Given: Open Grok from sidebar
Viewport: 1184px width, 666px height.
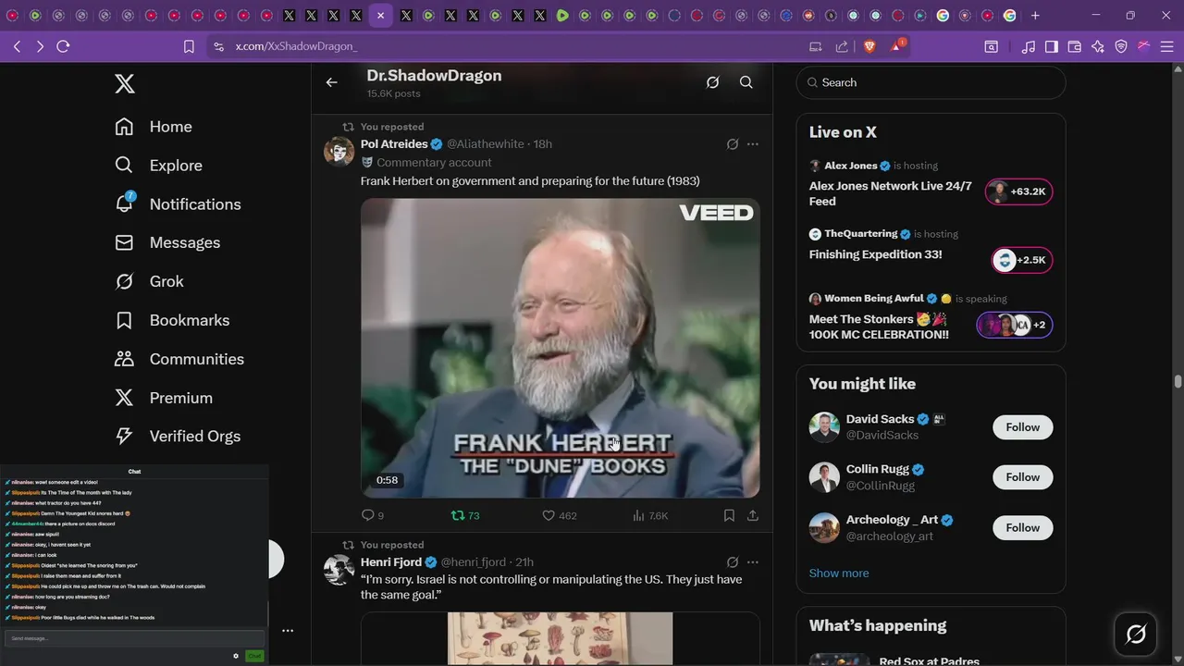Looking at the screenshot, I should [149, 281].
